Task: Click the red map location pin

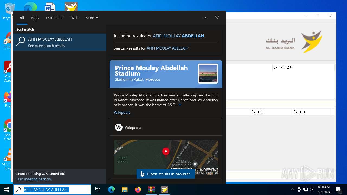Action: pos(166,152)
